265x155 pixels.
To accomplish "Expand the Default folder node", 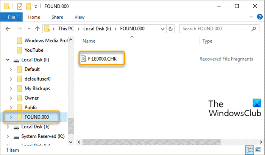I will tap(11, 70).
